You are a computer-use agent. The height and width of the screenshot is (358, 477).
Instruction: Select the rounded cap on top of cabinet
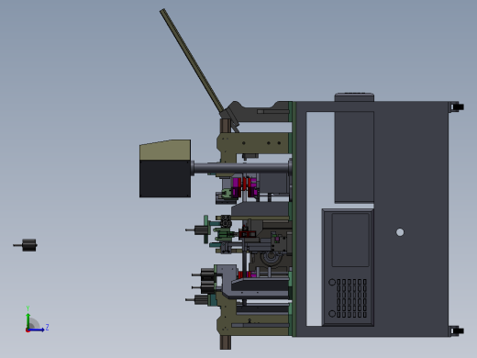[354, 97]
